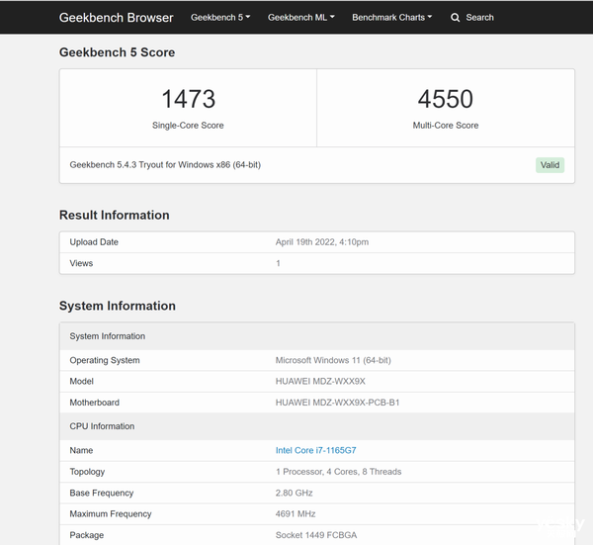Click the Topology value showing 4 Cores

[338, 472]
